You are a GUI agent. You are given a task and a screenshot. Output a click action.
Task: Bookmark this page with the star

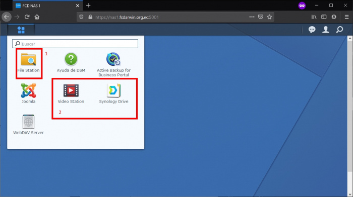(x=269, y=17)
